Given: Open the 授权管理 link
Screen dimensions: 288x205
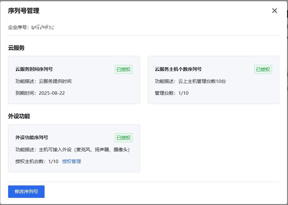Looking at the screenshot, I should tap(72, 162).
